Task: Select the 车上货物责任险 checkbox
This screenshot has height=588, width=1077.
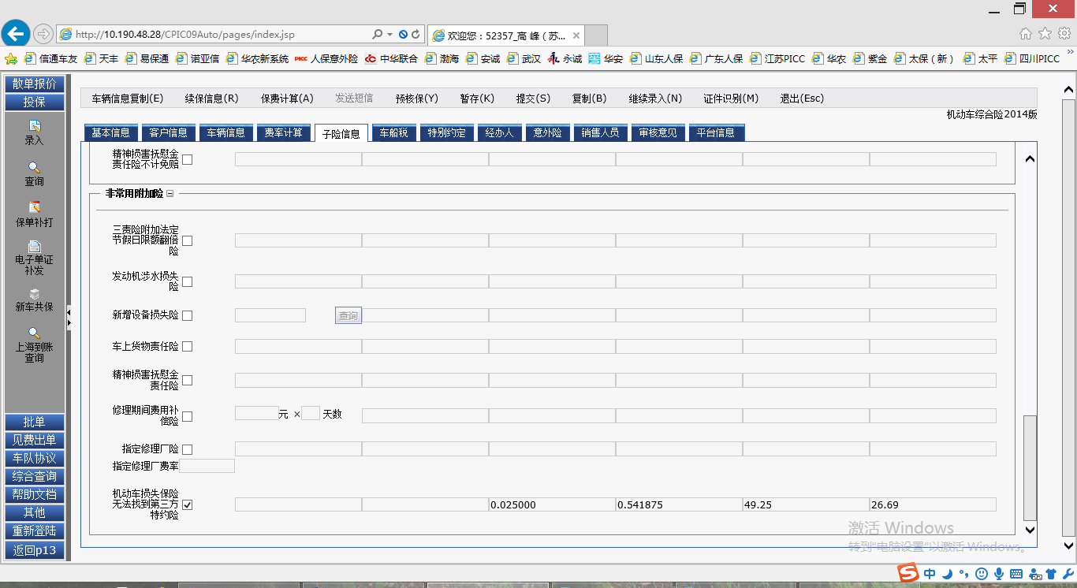Action: click(188, 347)
